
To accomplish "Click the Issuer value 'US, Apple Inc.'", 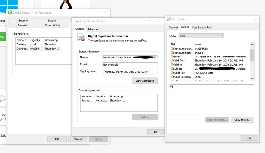I will [222, 57].
